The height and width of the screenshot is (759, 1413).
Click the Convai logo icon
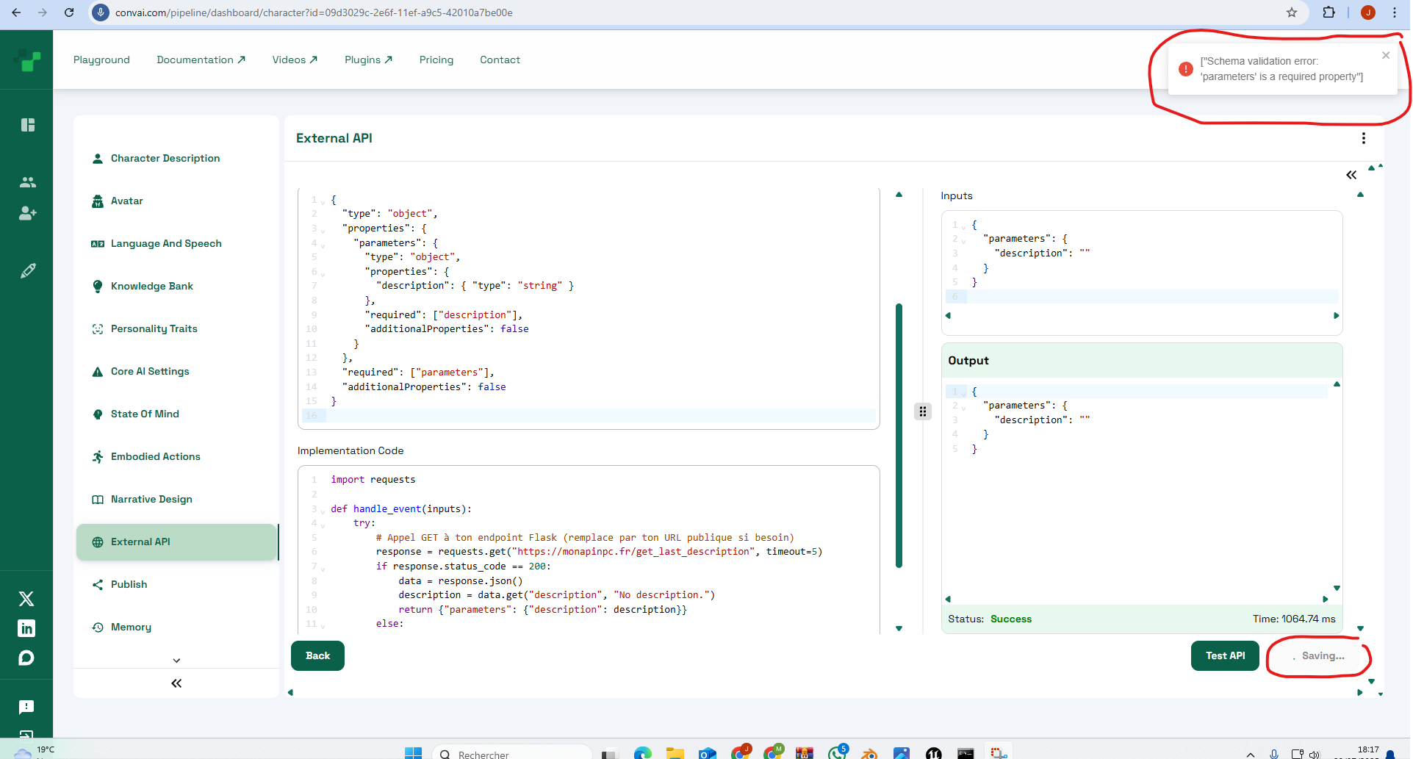27,60
